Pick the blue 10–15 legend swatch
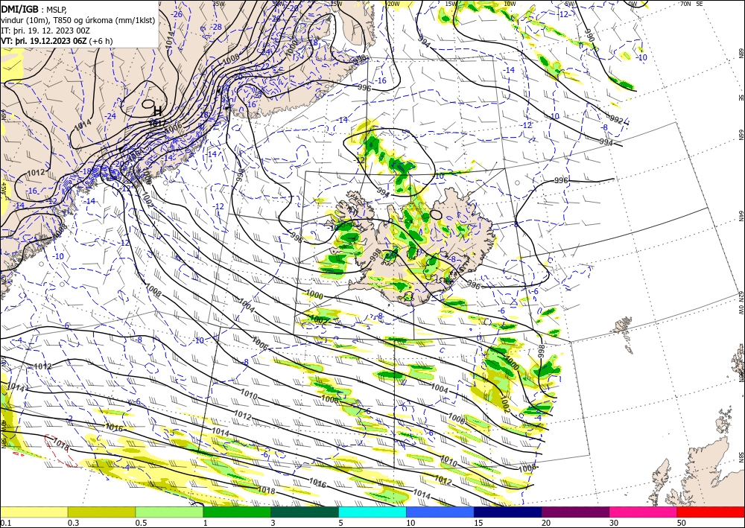 click(x=440, y=512)
